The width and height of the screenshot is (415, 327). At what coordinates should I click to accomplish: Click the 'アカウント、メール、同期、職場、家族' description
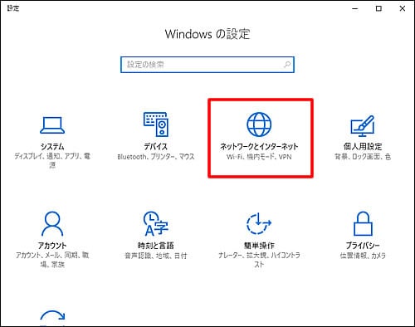click(52, 260)
